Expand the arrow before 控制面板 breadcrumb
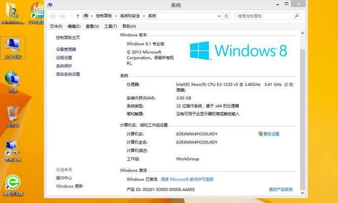Image resolution: width=338 pixels, height=203 pixels. (x=92, y=16)
